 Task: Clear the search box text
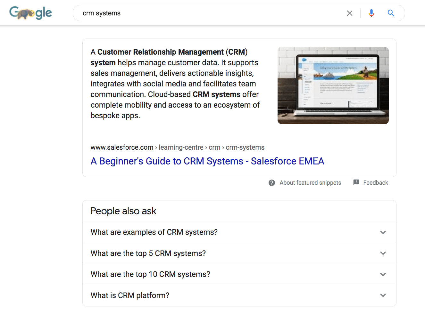350,13
